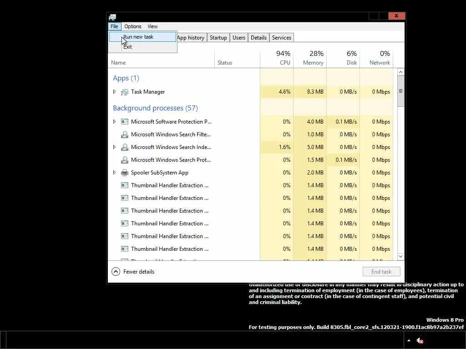Click the process list scrollbar down arrow

[400, 256]
